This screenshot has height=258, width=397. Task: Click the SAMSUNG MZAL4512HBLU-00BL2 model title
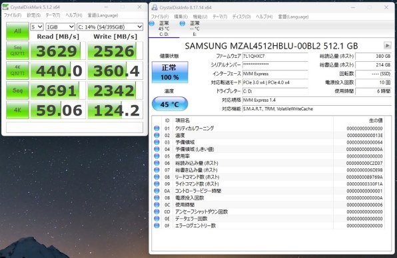coord(271,46)
